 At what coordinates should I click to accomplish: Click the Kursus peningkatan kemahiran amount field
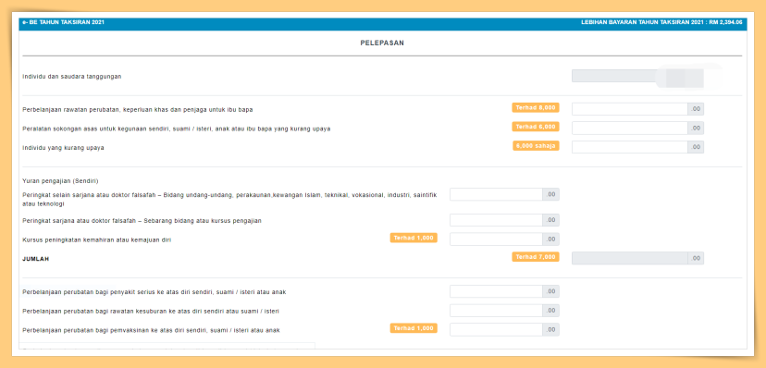click(496, 239)
